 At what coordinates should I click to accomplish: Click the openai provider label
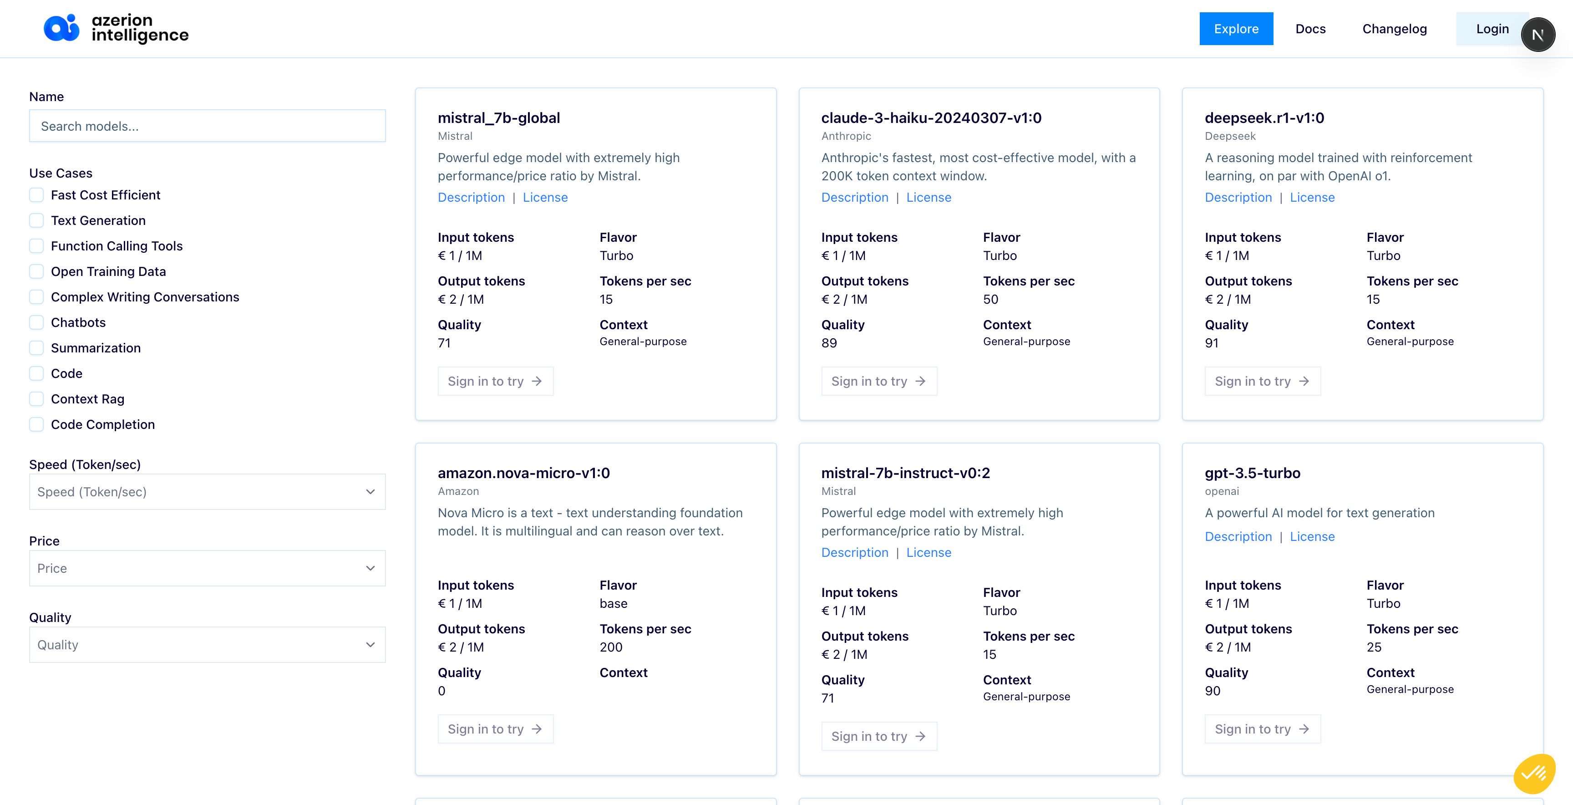[1221, 491]
